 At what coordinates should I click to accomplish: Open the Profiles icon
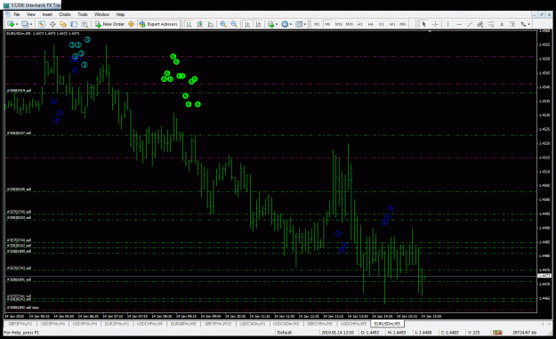click(25, 24)
